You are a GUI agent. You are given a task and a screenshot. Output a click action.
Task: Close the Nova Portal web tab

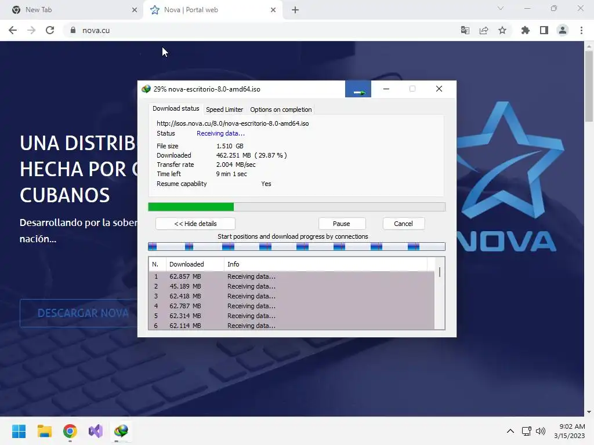(273, 10)
